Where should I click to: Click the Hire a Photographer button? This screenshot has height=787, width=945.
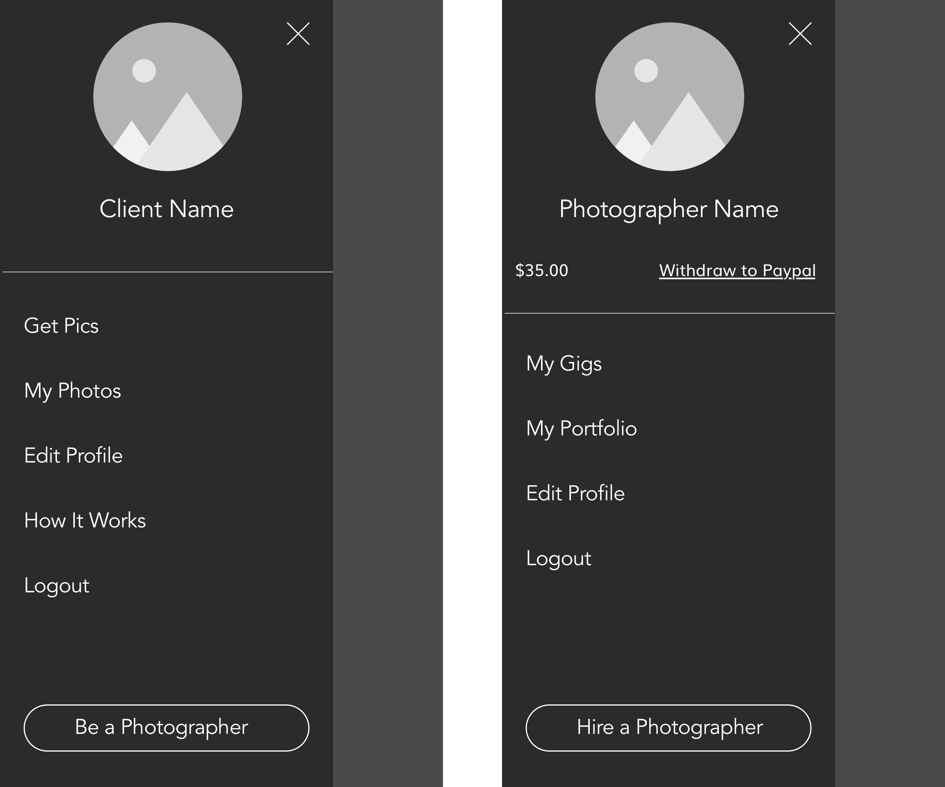[668, 728]
